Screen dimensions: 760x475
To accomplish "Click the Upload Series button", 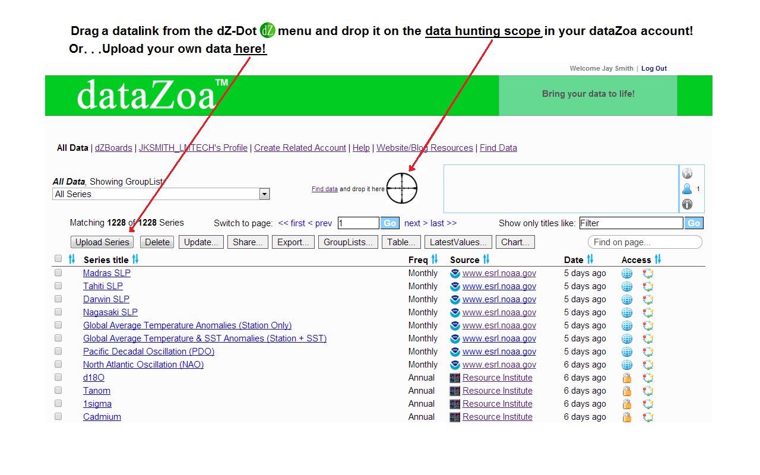I will point(102,242).
